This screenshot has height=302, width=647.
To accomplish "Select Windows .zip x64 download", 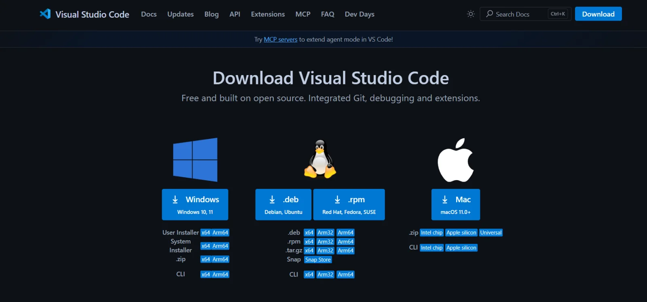I will pyautogui.click(x=206, y=259).
